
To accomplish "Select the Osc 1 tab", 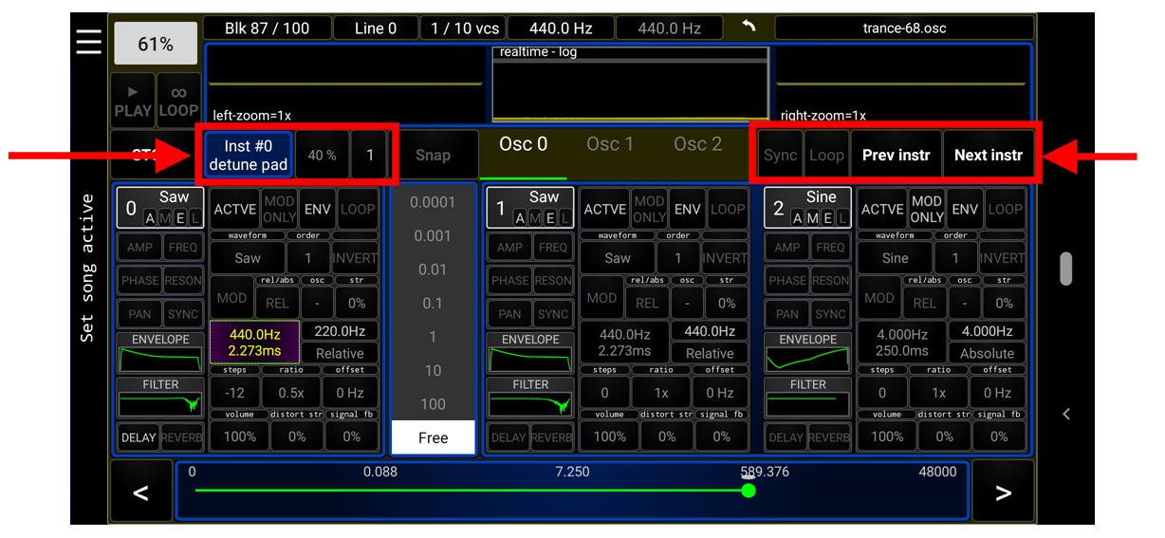I will 610,144.
